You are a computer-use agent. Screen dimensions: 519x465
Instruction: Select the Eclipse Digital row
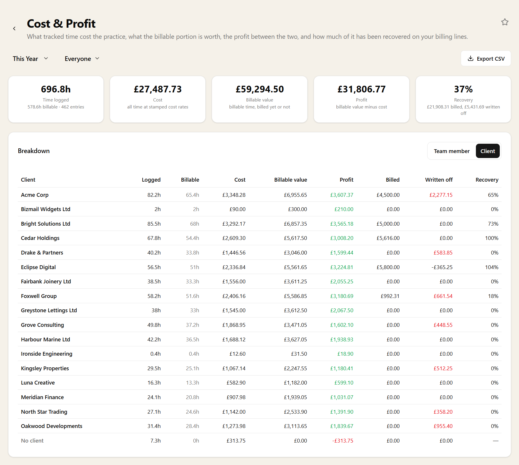259,267
